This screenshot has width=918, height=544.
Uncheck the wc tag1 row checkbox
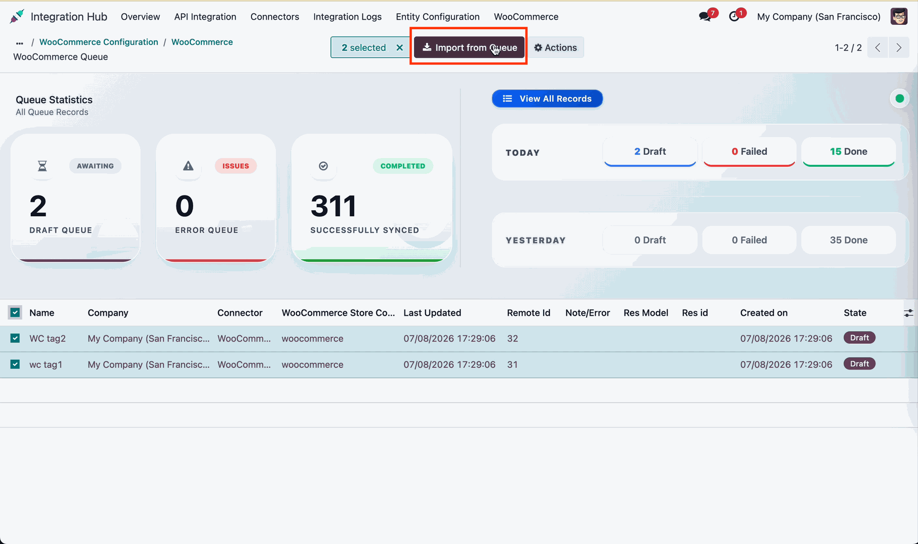click(x=15, y=364)
